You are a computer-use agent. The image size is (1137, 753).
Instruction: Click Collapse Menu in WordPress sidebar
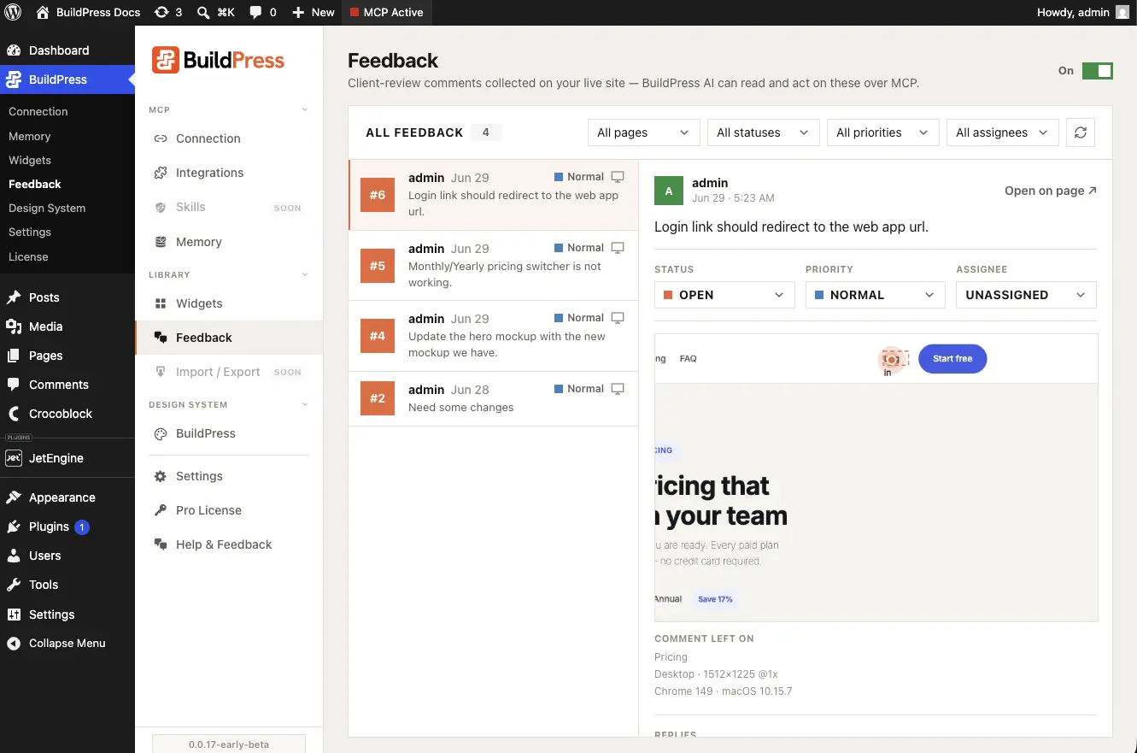[67, 644]
